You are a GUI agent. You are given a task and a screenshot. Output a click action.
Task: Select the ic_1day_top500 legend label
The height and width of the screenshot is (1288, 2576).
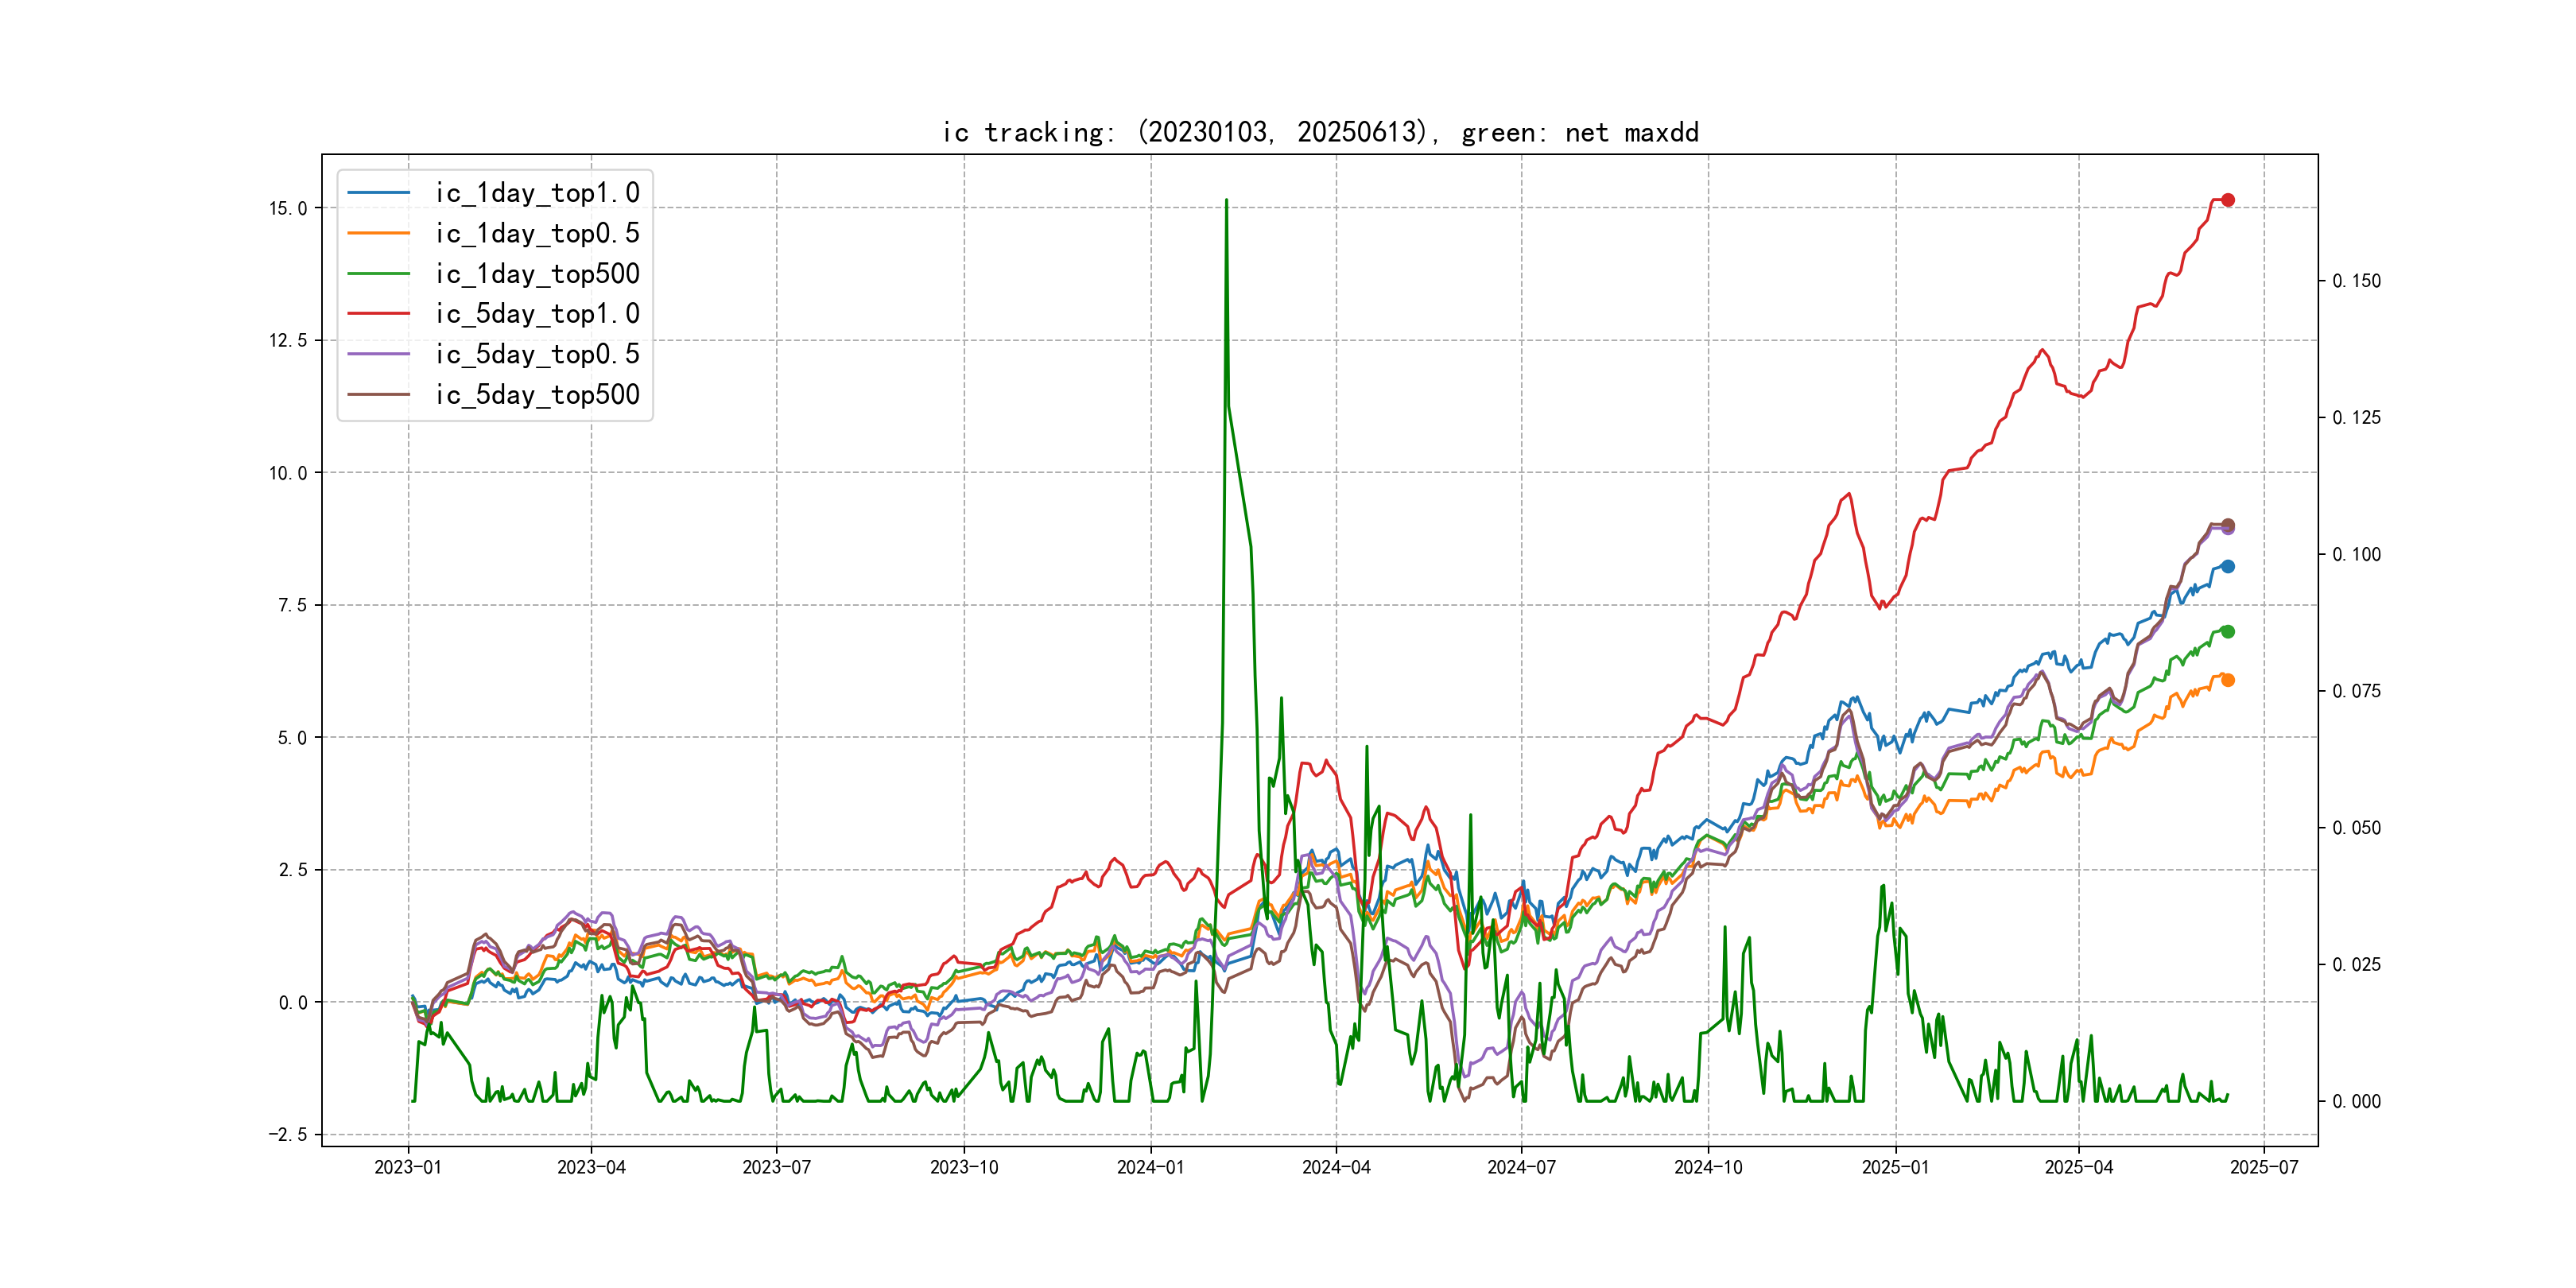click(537, 274)
